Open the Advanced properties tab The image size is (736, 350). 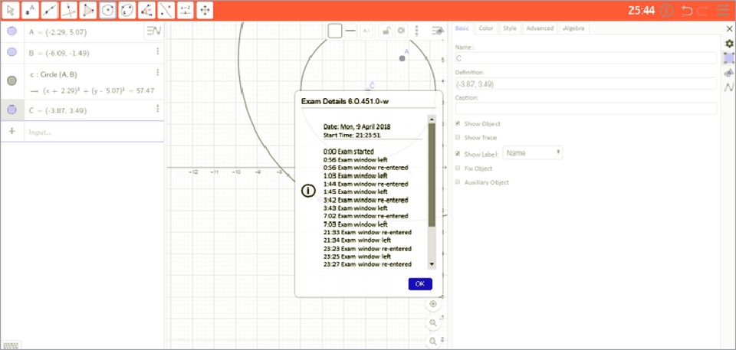click(540, 28)
